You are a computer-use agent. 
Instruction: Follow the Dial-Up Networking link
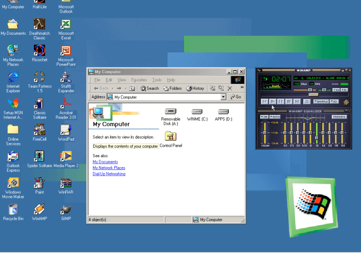click(x=109, y=174)
